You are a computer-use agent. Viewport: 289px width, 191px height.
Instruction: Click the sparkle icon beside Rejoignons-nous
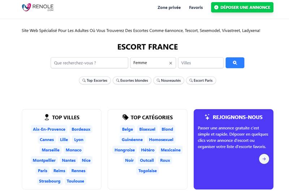coord(207,117)
